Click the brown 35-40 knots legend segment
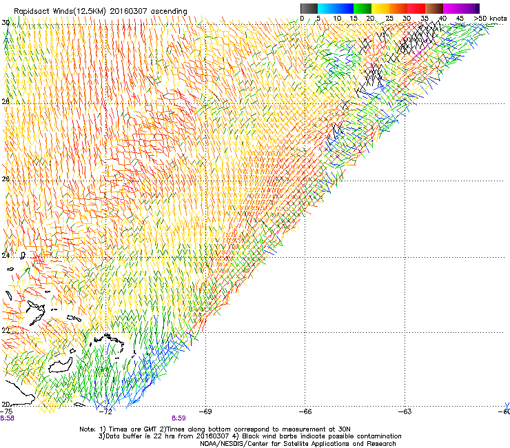510x448 pixels. tap(434, 8)
